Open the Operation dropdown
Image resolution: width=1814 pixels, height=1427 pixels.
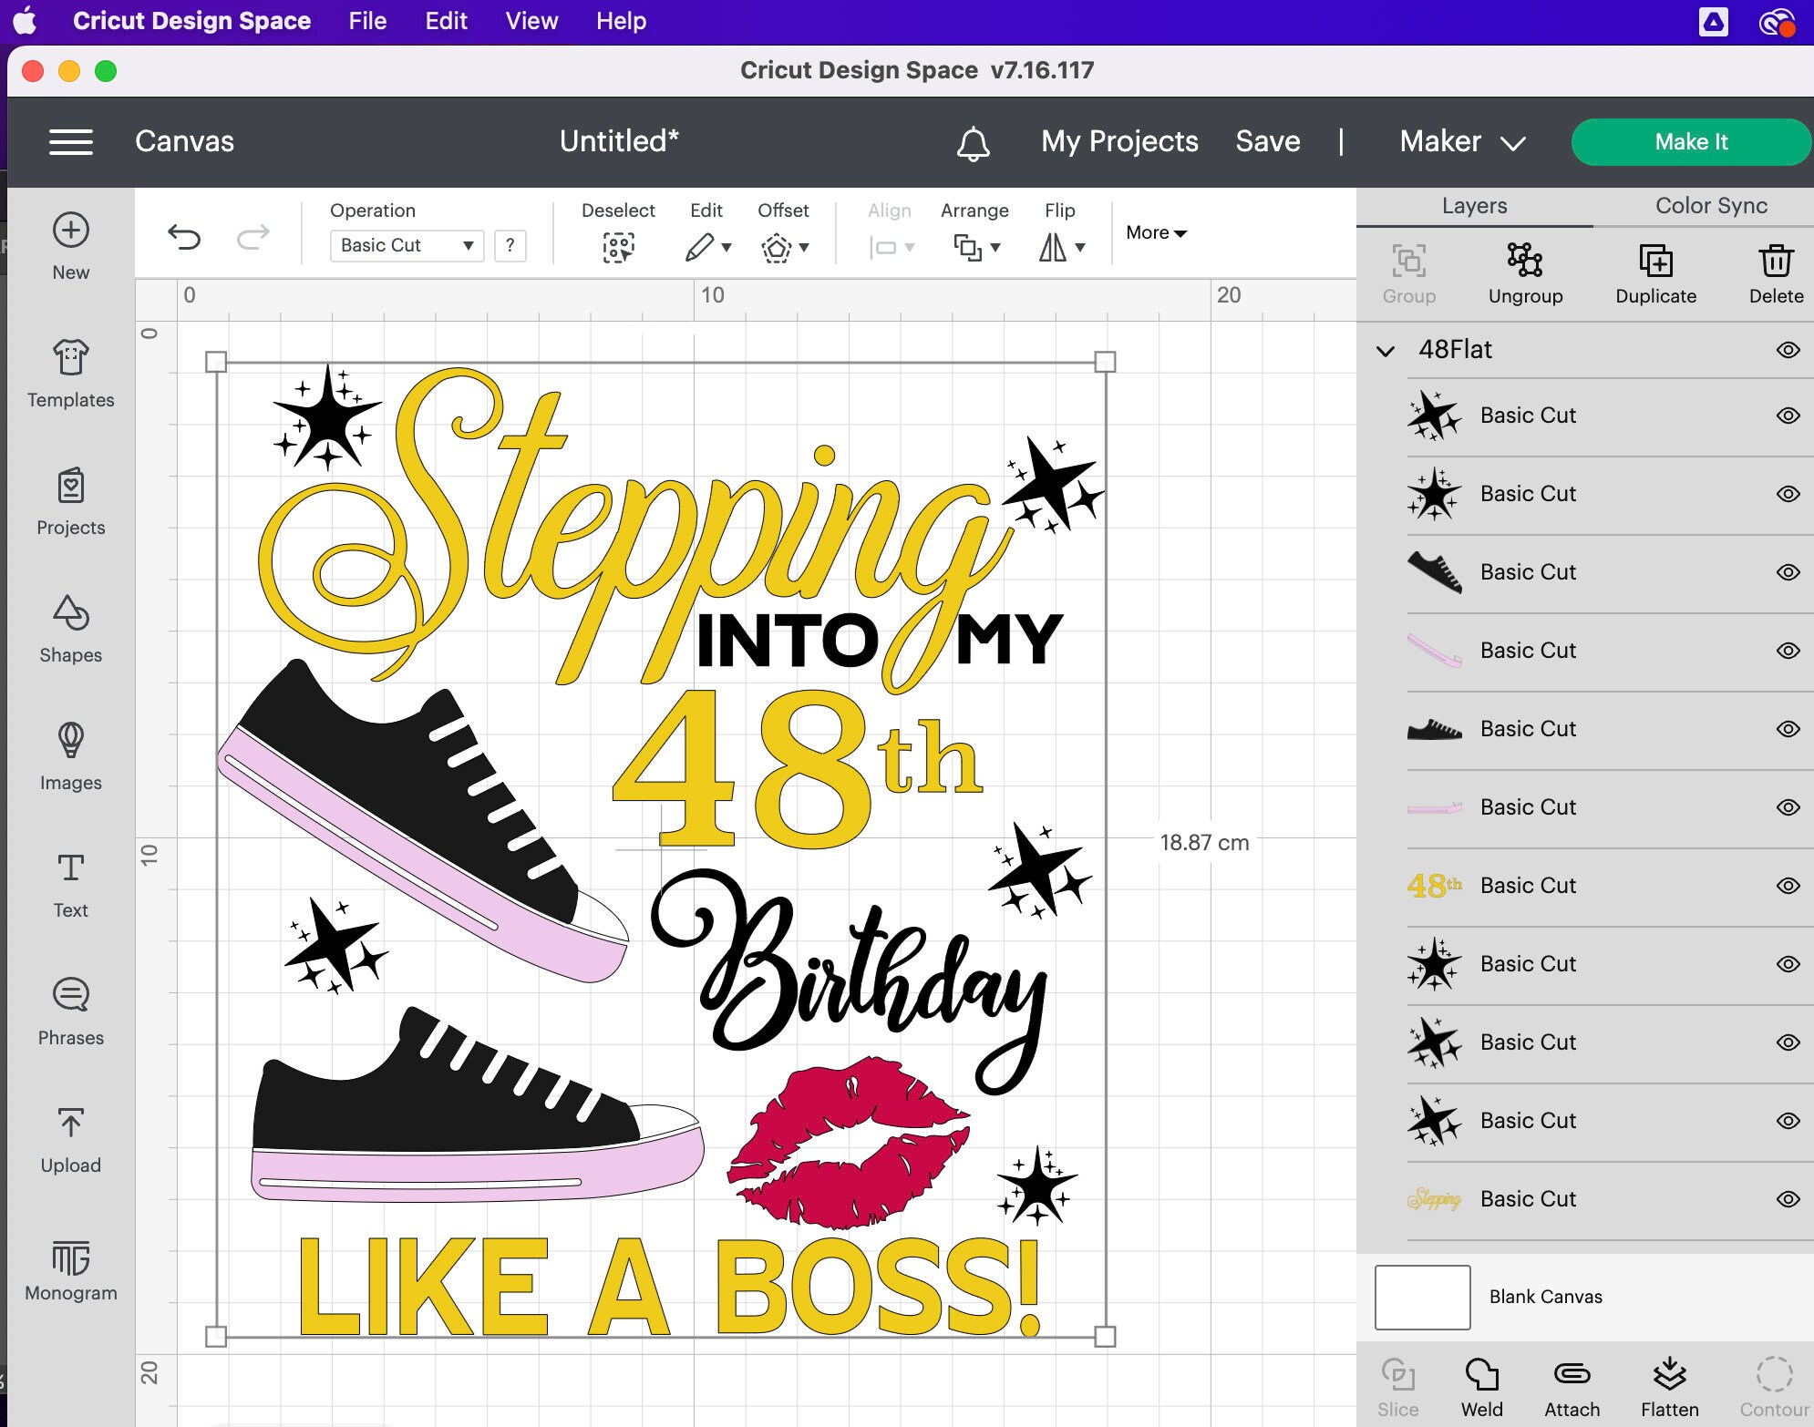pos(406,245)
